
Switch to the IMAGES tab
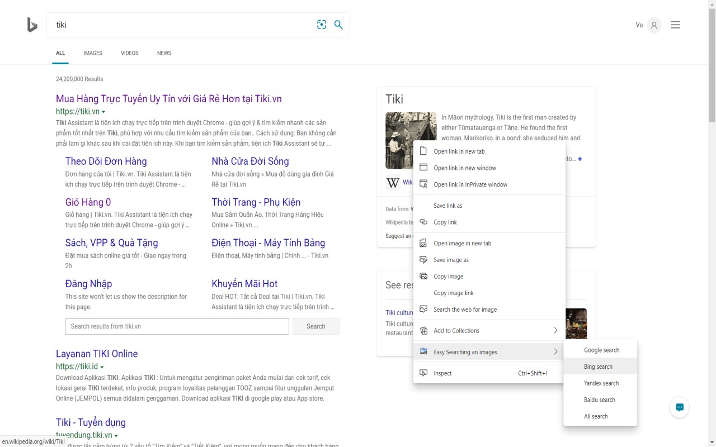(93, 53)
